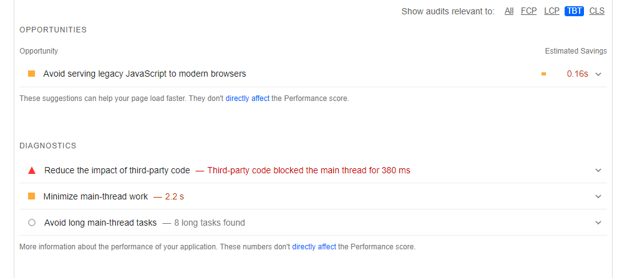Filter audits by LCP
The width and height of the screenshot is (627, 278).
click(x=552, y=11)
